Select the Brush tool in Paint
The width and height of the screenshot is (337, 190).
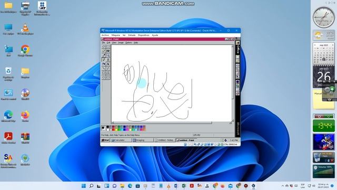click(x=108, y=60)
